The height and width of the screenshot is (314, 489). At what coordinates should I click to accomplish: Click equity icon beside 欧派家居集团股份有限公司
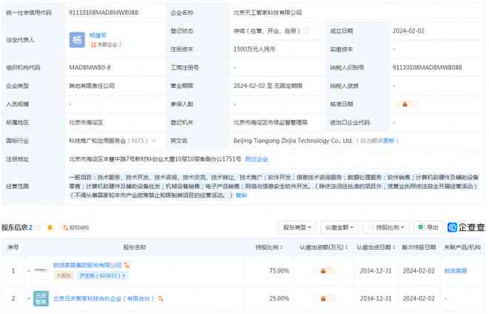point(127,265)
